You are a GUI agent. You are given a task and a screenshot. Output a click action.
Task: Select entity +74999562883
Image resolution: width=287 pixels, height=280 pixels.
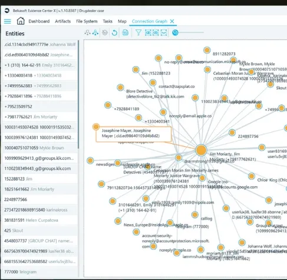click(40, 86)
